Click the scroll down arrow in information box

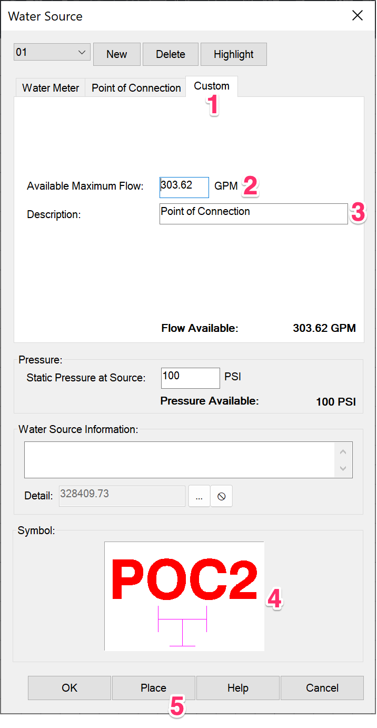coord(343,468)
